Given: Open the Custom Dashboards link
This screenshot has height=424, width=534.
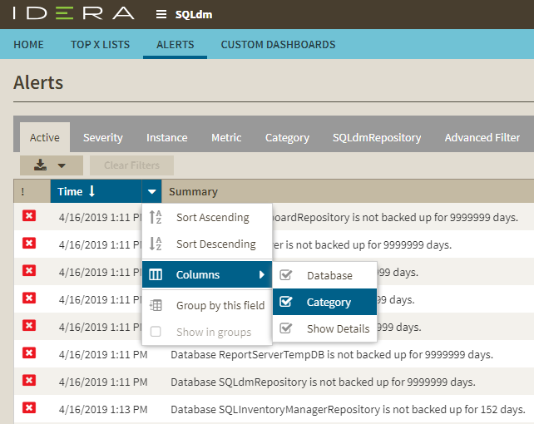Looking at the screenshot, I should (x=278, y=45).
